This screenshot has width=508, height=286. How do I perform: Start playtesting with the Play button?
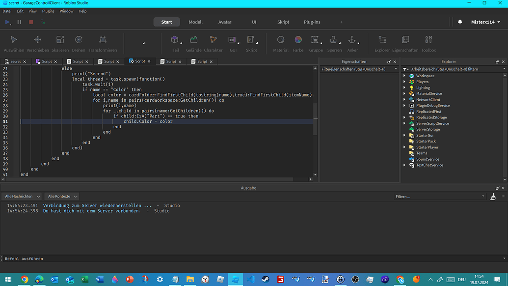tap(7, 22)
